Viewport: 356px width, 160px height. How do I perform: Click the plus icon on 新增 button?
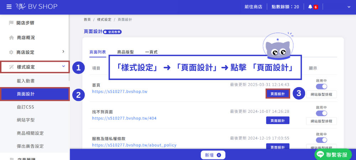[219, 155]
